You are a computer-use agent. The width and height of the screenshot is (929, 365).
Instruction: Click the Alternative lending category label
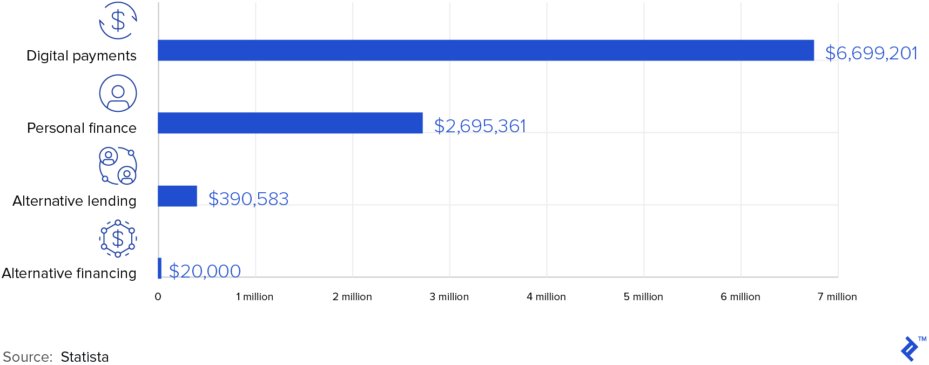pos(75,201)
